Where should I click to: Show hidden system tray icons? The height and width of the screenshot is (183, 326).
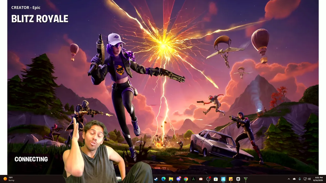tap(289, 179)
